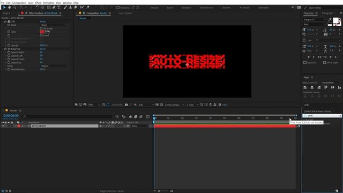Open the Composition menu
Image resolution: width=343 pixels, height=193 pixels.
click(19, 3)
